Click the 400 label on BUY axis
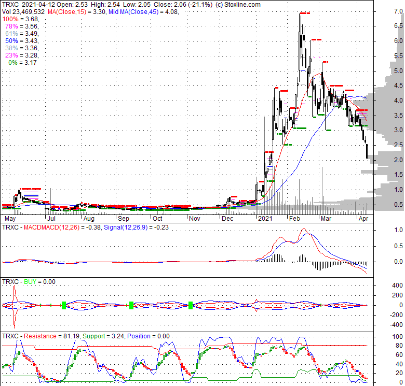This screenshot has width=405, height=386. pos(397,285)
